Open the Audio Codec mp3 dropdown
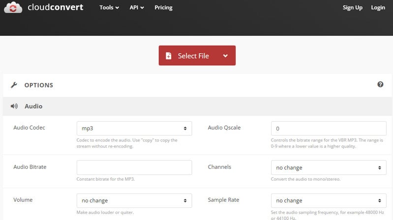The height and width of the screenshot is (220, 393). click(134, 128)
